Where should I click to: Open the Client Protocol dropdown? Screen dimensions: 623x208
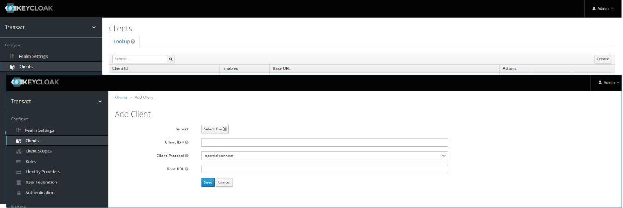(x=324, y=156)
